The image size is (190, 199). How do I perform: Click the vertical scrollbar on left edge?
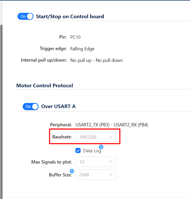pyautogui.click(x=1, y=103)
